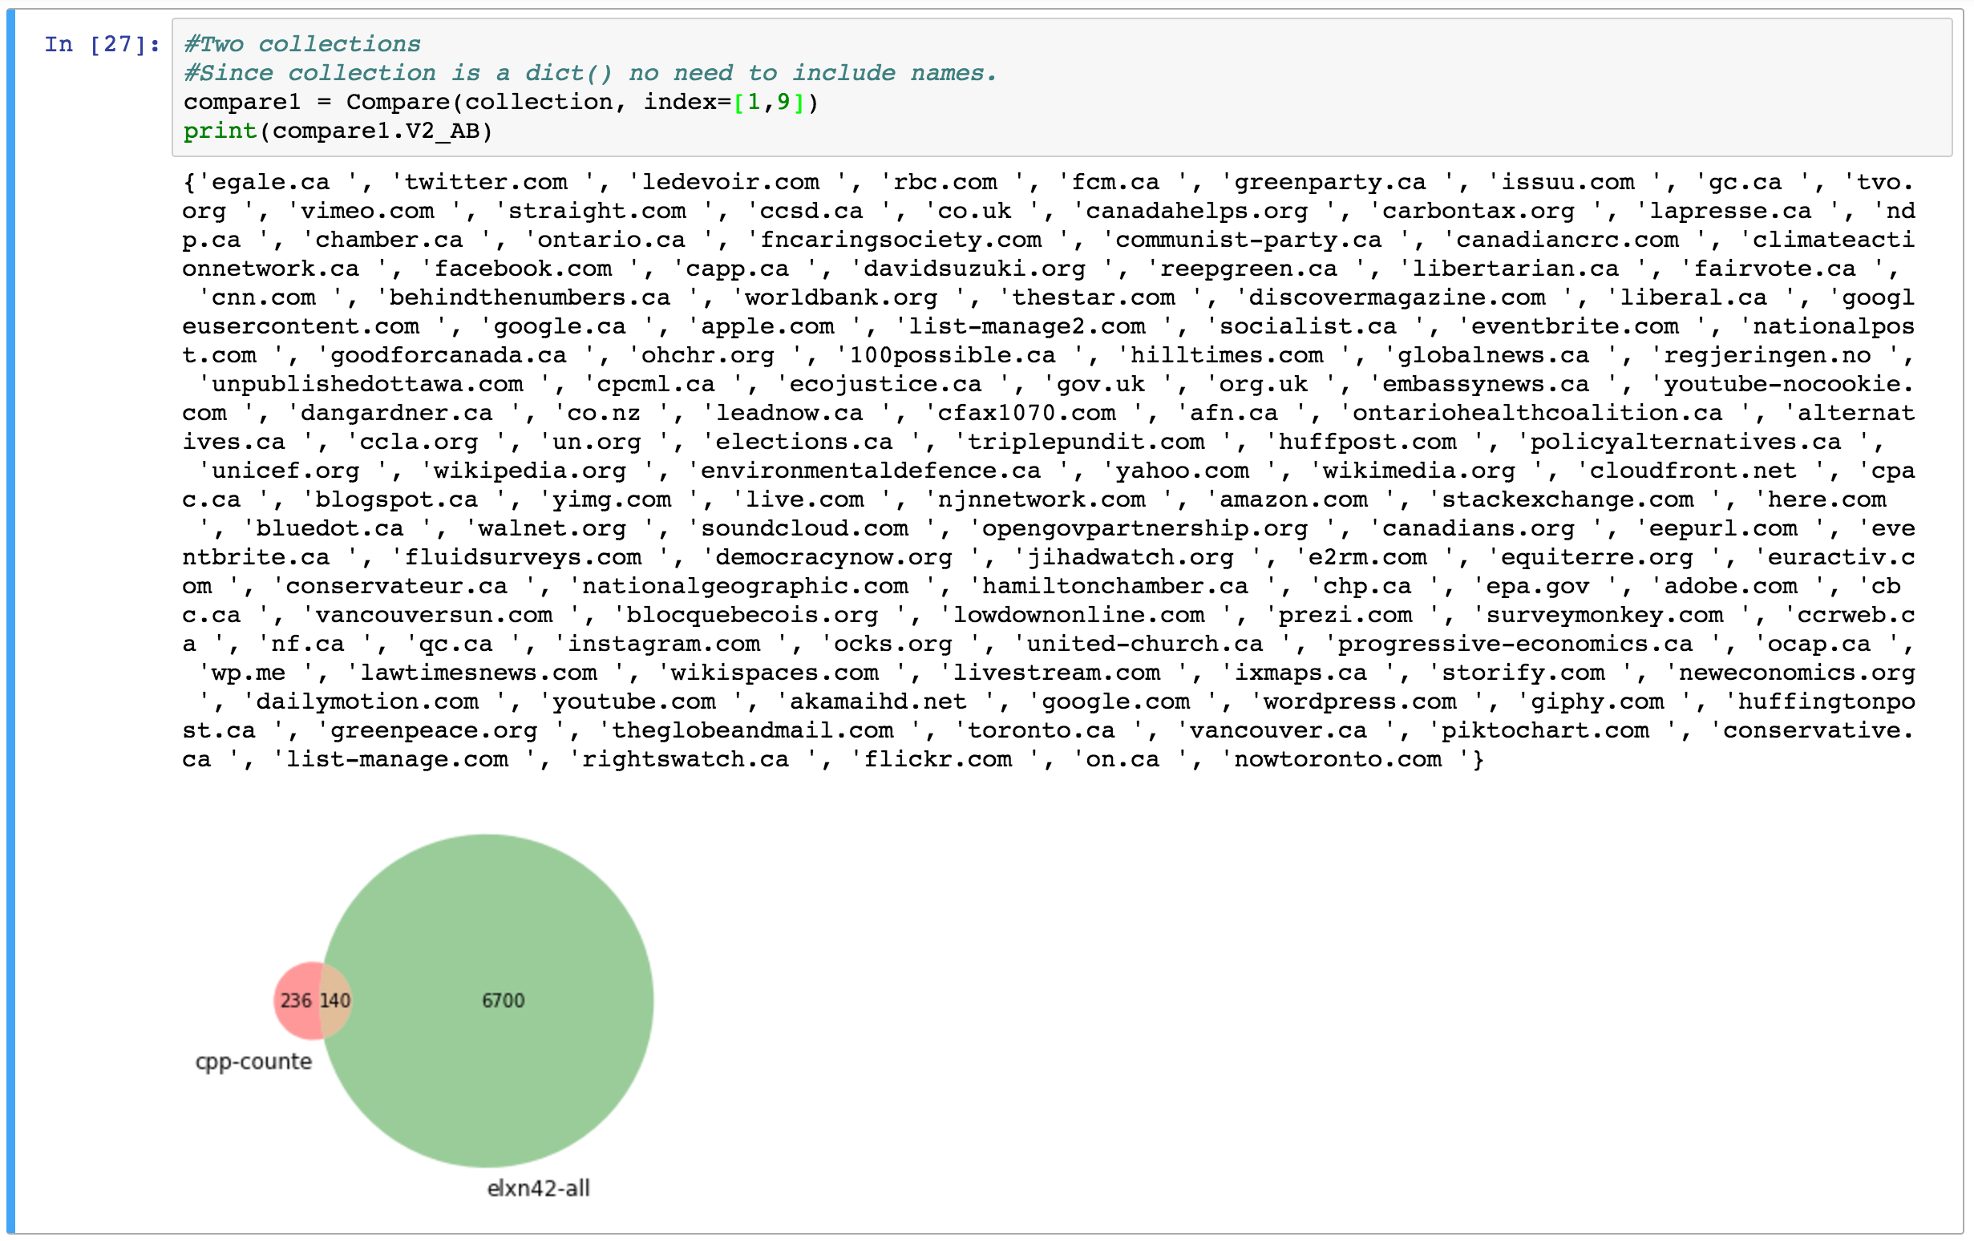Place cursor on the compare1 = Compare line

click(500, 102)
